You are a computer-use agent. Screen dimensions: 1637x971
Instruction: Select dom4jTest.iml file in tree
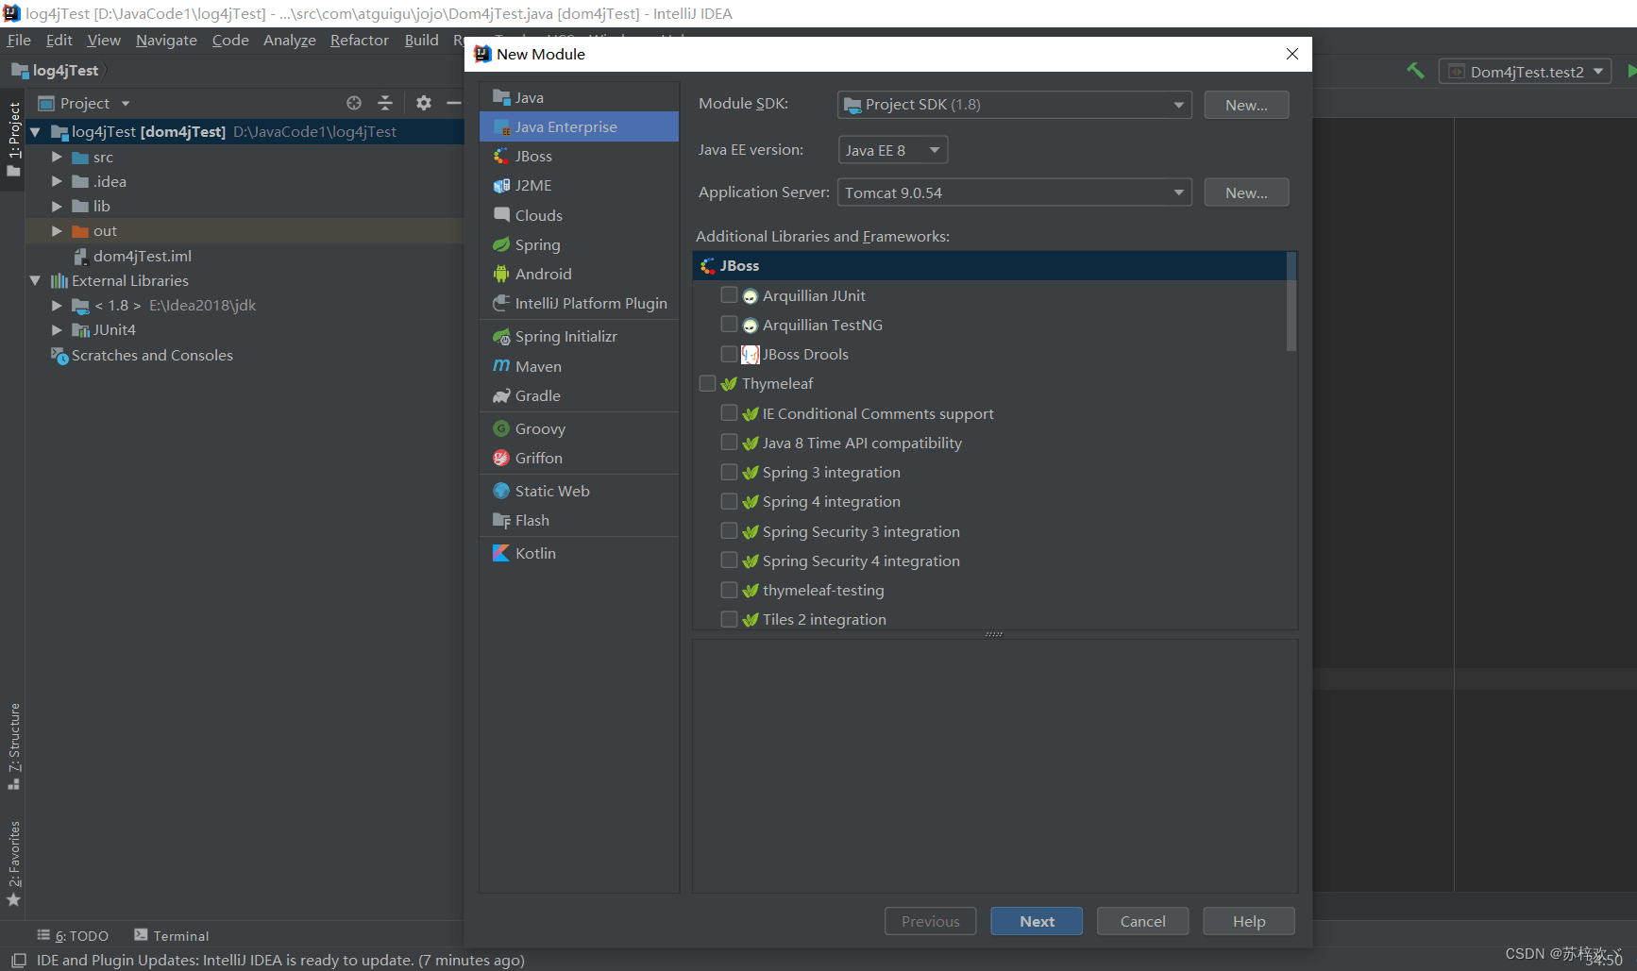(142, 256)
